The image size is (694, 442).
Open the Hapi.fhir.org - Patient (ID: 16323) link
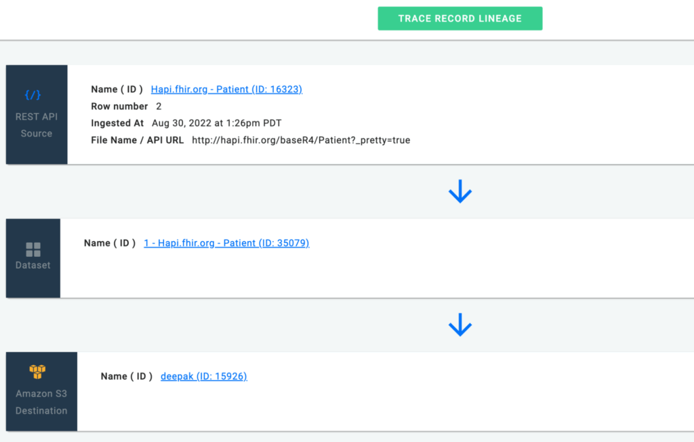tap(226, 89)
